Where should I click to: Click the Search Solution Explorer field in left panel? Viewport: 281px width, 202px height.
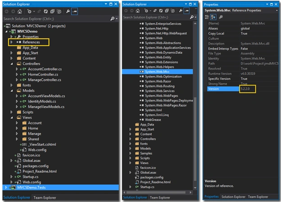[x=56, y=18]
